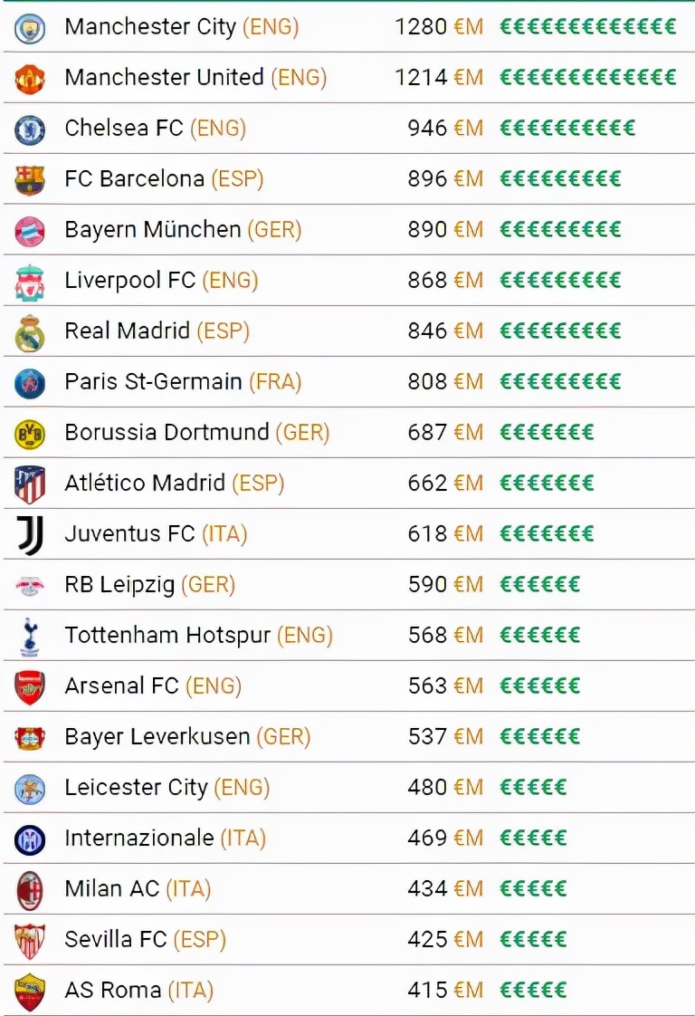Select the Sevilla FC 425 €M value
The height and width of the screenshot is (1016, 695).
click(445, 940)
